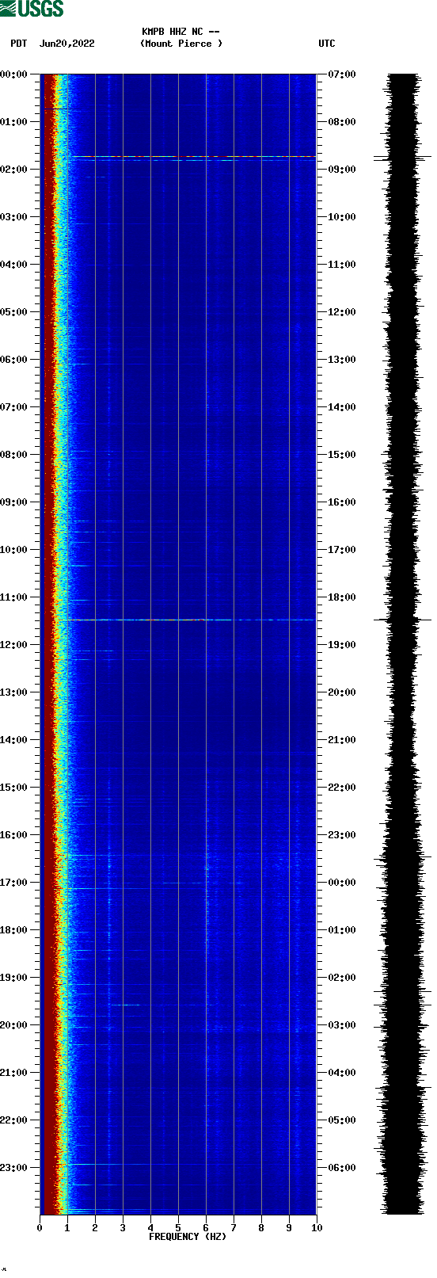Click the 23:00 PDT time label
Viewport: 437px width, 1278px height.
pyautogui.click(x=14, y=1168)
